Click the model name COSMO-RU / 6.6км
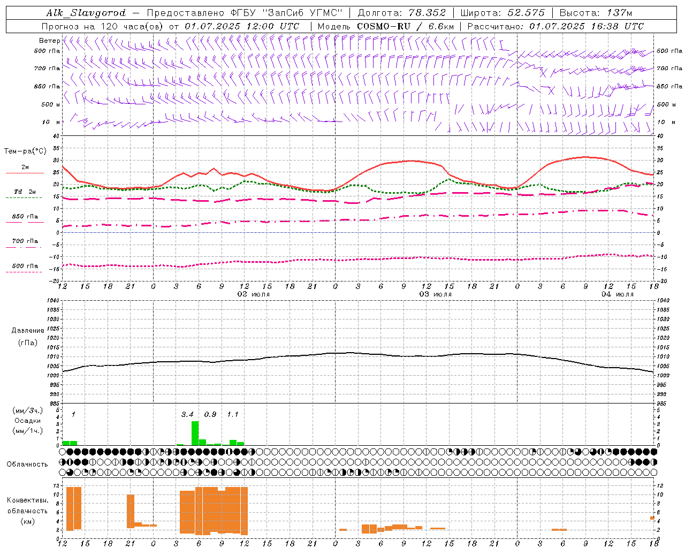Screen dimensions: 685x548 pyautogui.click(x=405, y=26)
